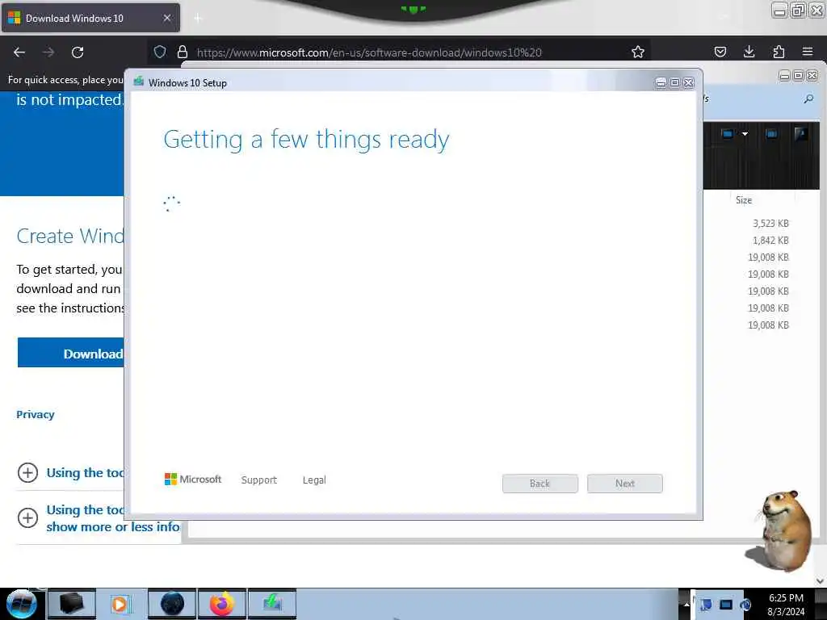
Task: Open the Legal link in Setup
Action: coord(314,480)
